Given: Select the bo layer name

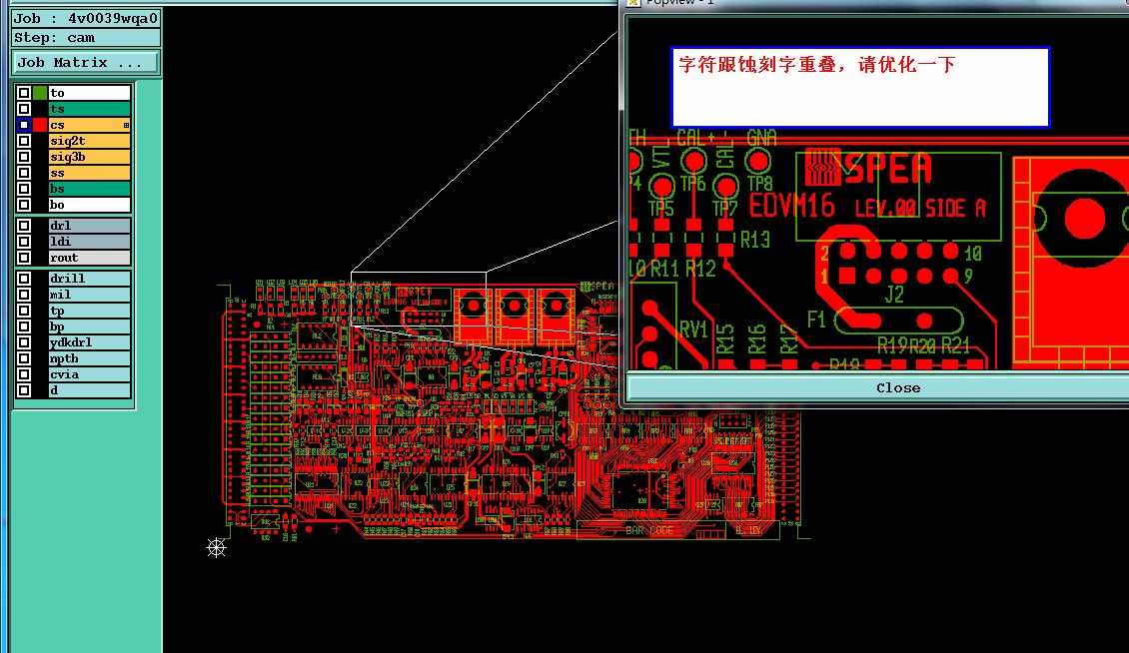Looking at the screenshot, I should 89,205.
